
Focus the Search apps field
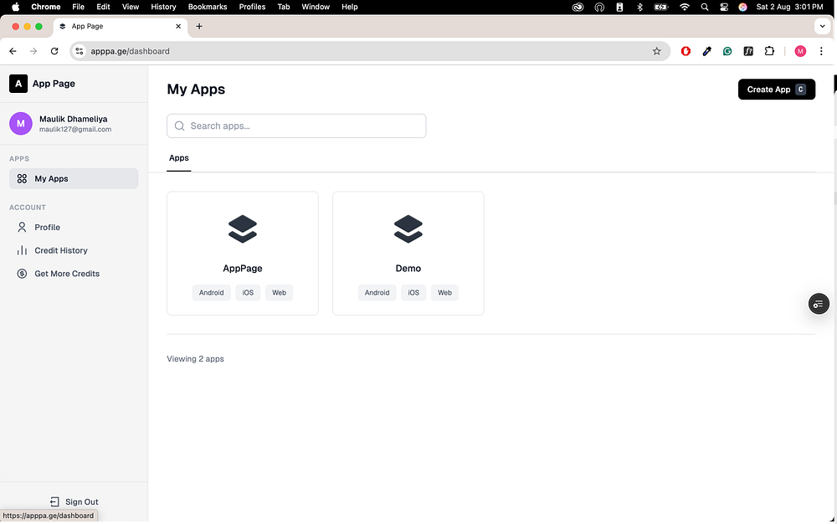[296, 126]
